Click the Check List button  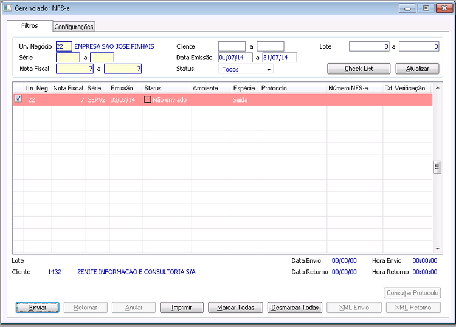[359, 69]
